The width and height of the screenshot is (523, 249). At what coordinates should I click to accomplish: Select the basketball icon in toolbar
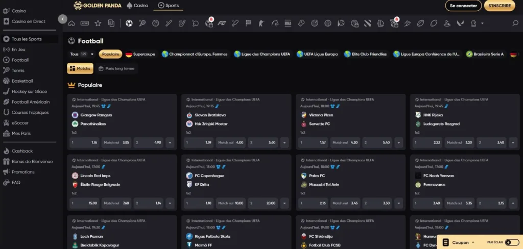pyautogui.click(x=155, y=23)
